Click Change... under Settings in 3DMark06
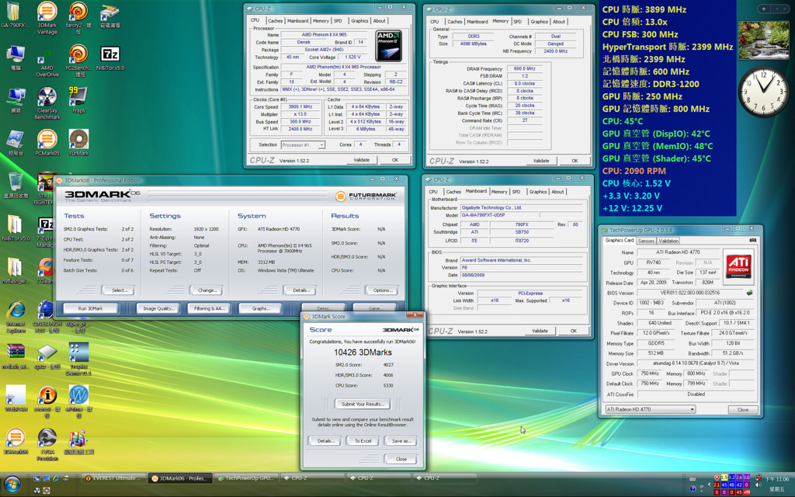The image size is (795, 497). tap(206, 290)
